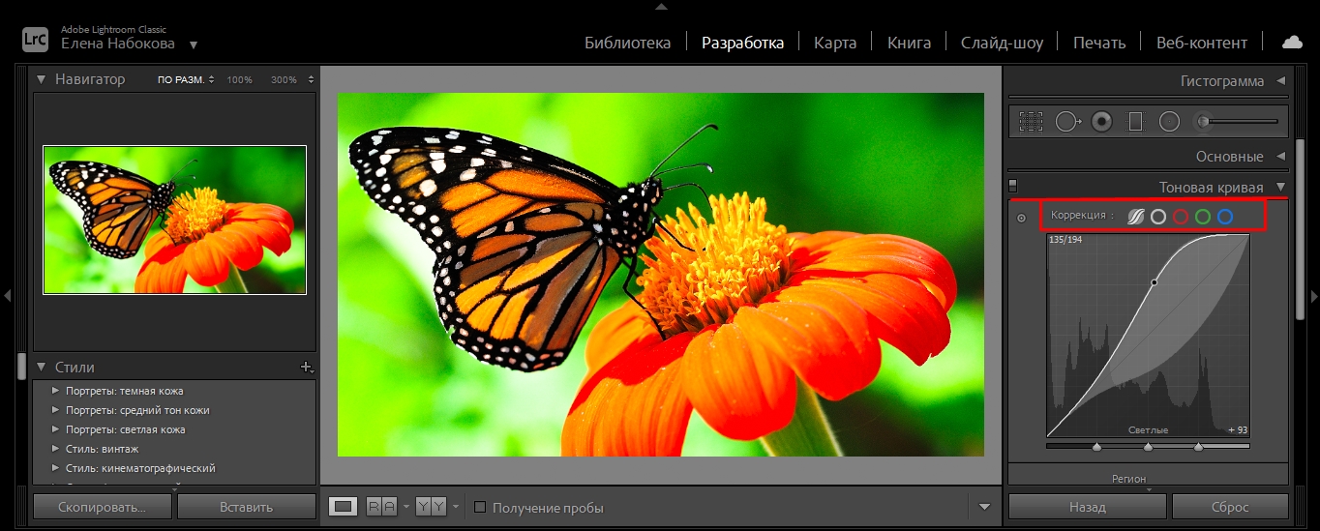Expand Портреты: светлая кожа preset group
1320x531 pixels.
54,429
